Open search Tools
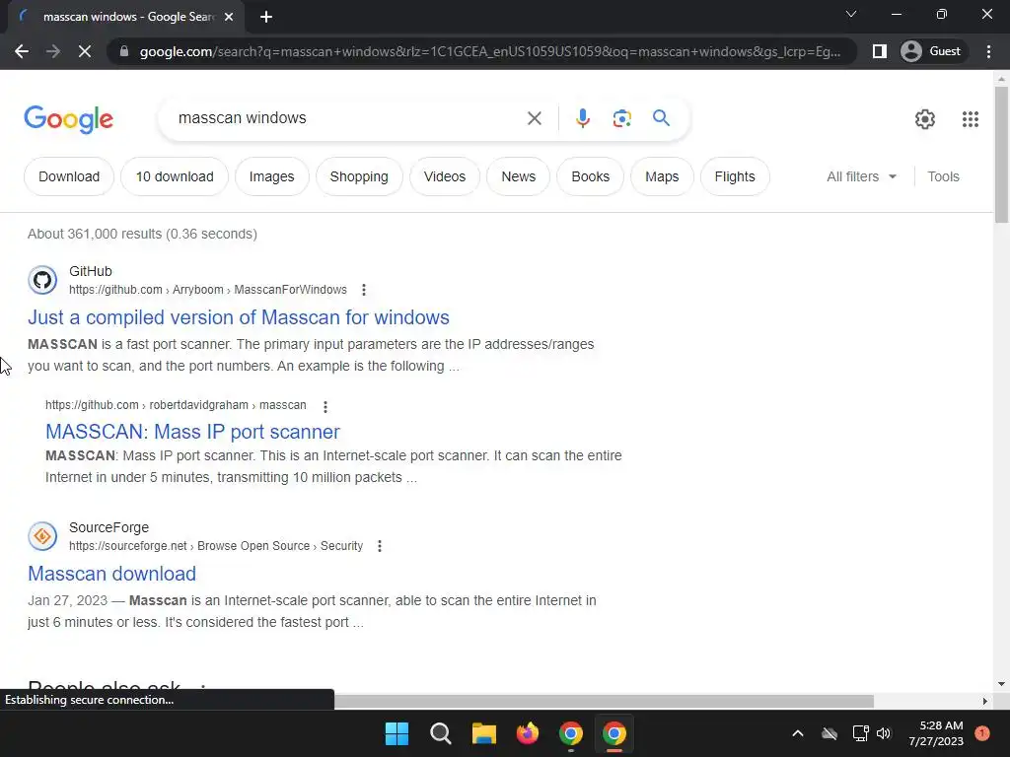The height and width of the screenshot is (757, 1010). click(943, 176)
